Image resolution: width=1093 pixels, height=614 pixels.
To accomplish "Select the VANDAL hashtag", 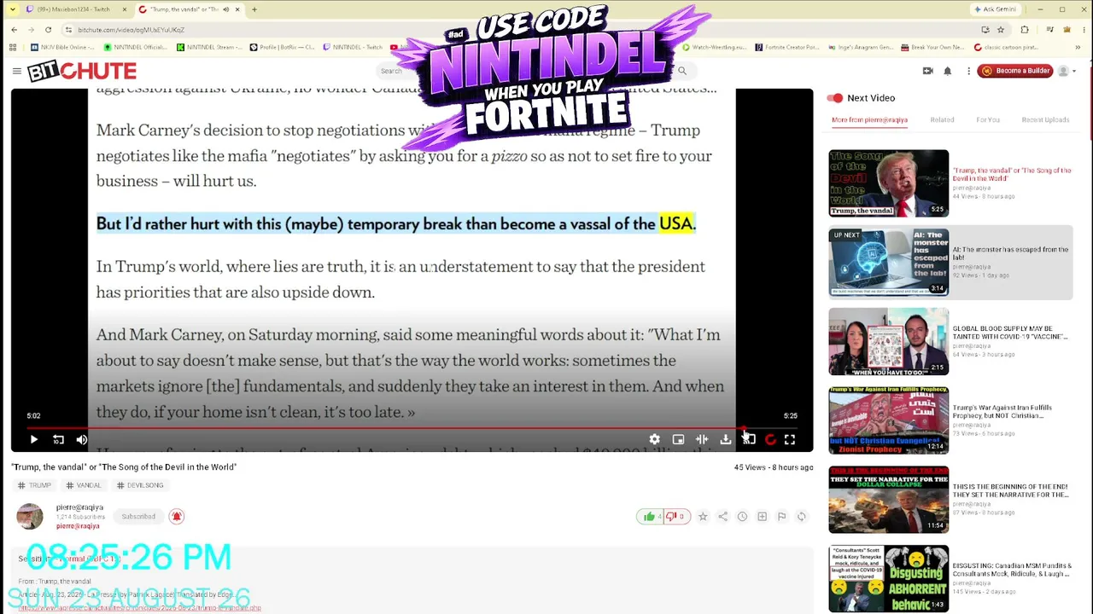I will point(84,485).
